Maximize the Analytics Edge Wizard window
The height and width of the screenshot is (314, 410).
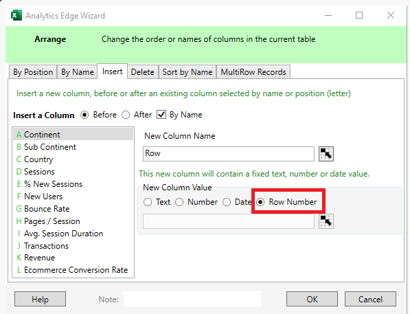[x=359, y=15]
